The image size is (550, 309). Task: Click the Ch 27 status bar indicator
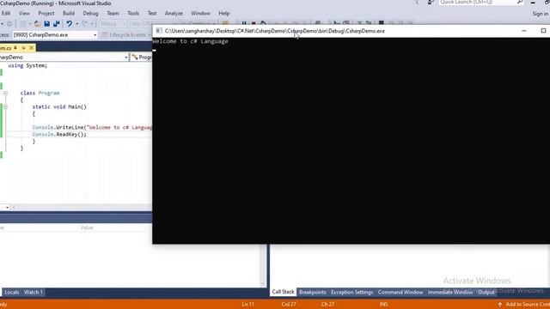[x=327, y=305]
